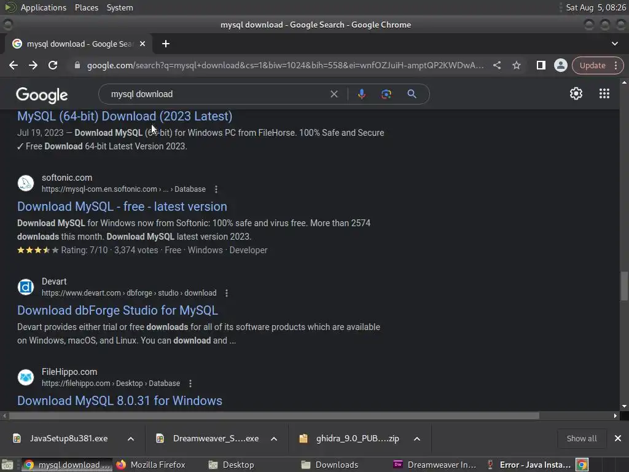Click in the mysql download search field
Viewport: 629px width, 472px height.
tap(217, 94)
